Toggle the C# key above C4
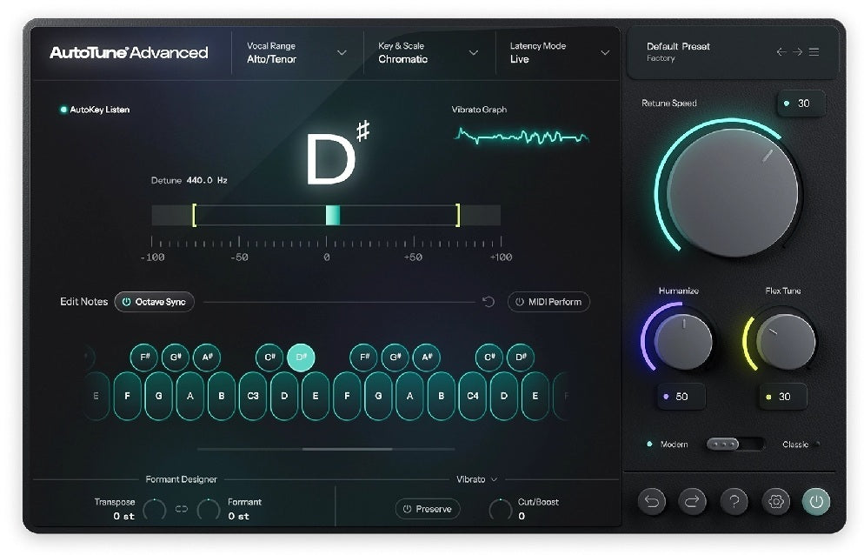Image resolution: width=864 pixels, height=555 pixels. 489,357
